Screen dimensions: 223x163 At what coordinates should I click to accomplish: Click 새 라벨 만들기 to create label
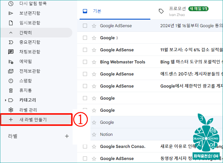coord(36,120)
